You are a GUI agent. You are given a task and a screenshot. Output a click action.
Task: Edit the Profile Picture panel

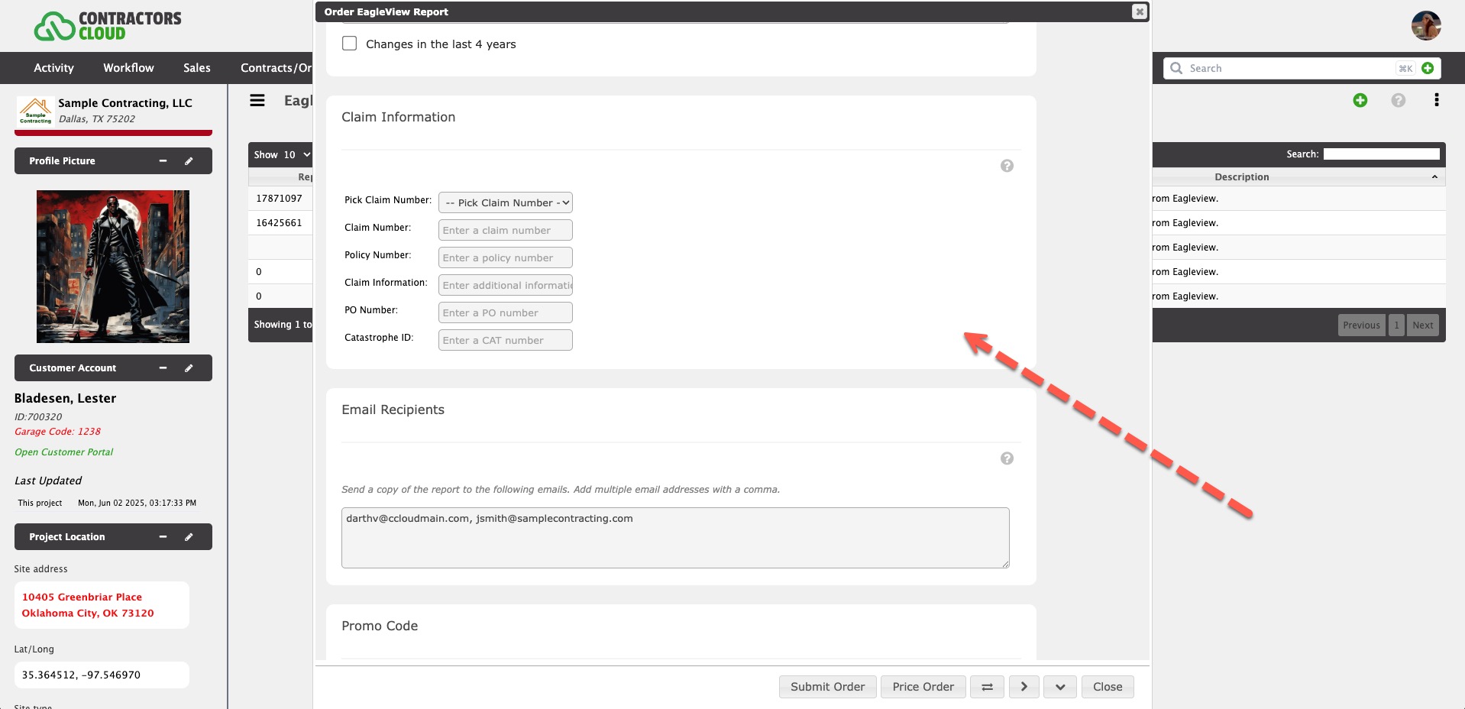(x=189, y=161)
